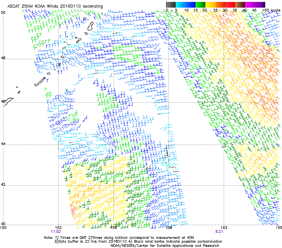Screen dimensions: 282x248
Task: Click the latitude label '40'
Action: coord(3,224)
